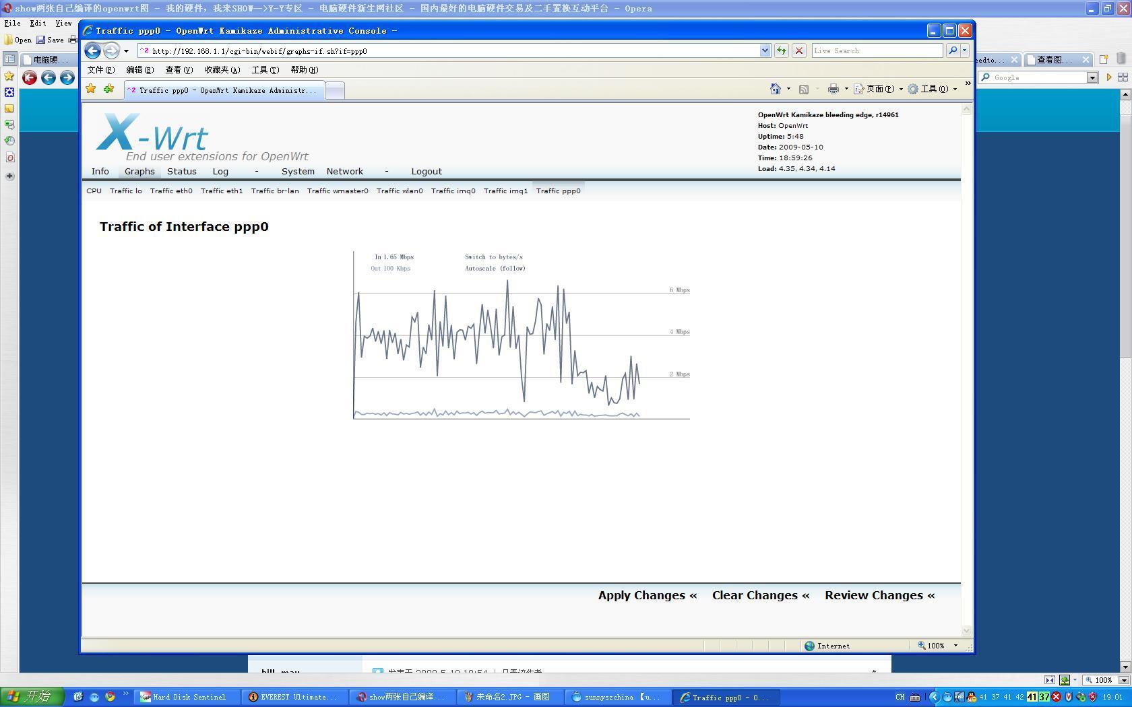Click the Logout link

point(427,172)
